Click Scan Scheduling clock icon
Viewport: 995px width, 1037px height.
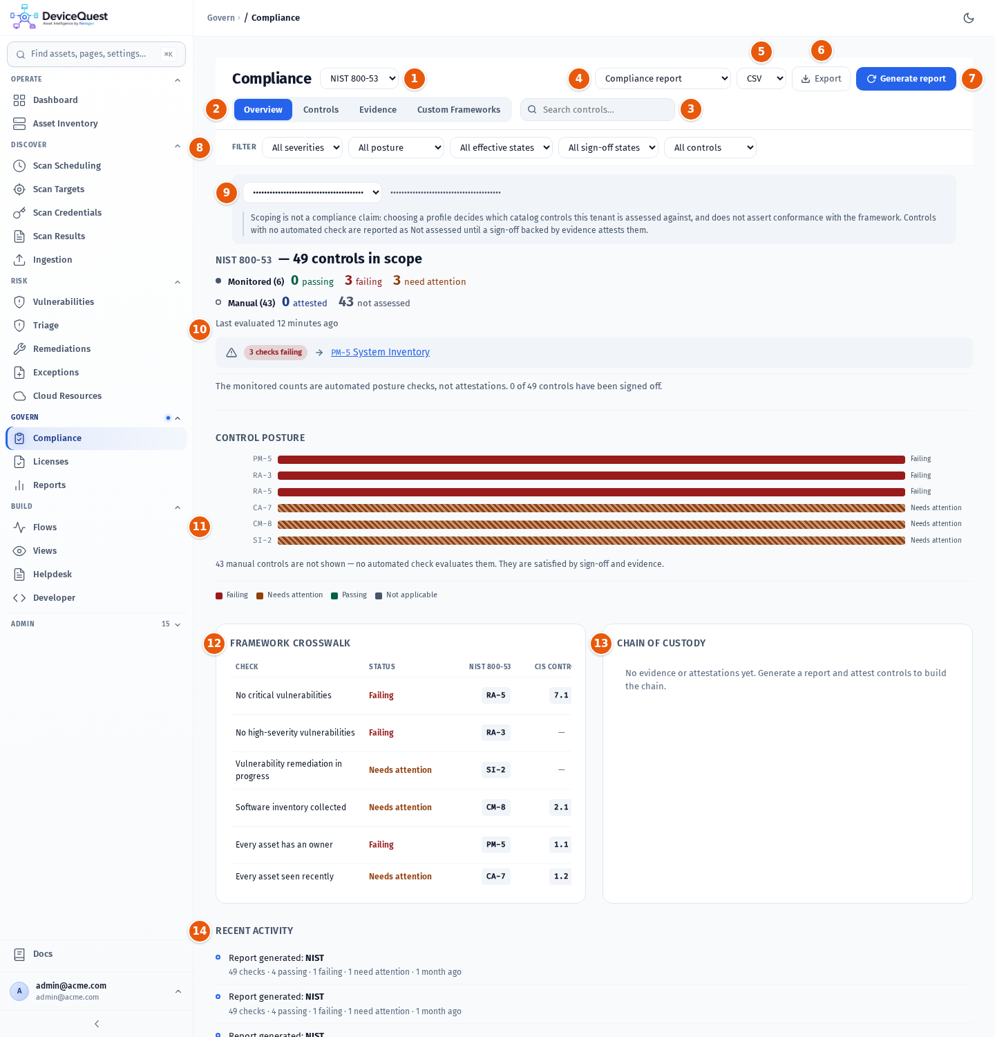19,166
